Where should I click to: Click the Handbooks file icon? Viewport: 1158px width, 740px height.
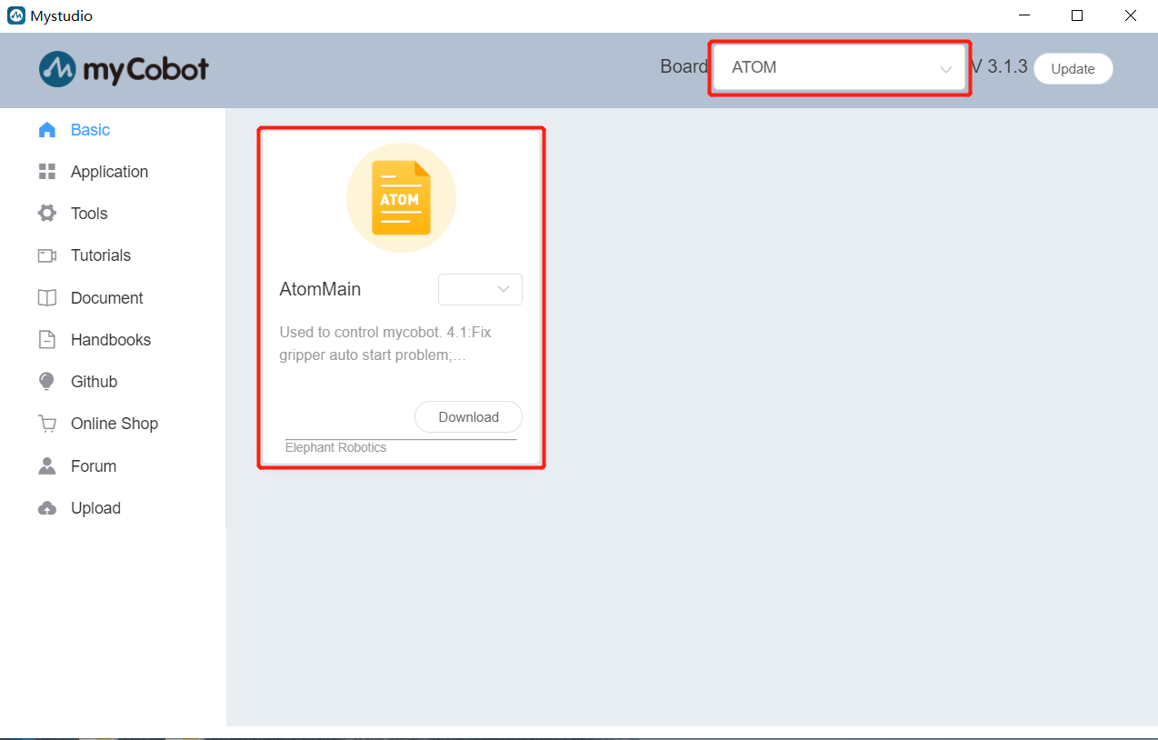(47, 340)
